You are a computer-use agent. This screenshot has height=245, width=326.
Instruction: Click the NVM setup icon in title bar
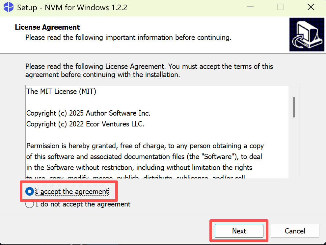(9, 7)
